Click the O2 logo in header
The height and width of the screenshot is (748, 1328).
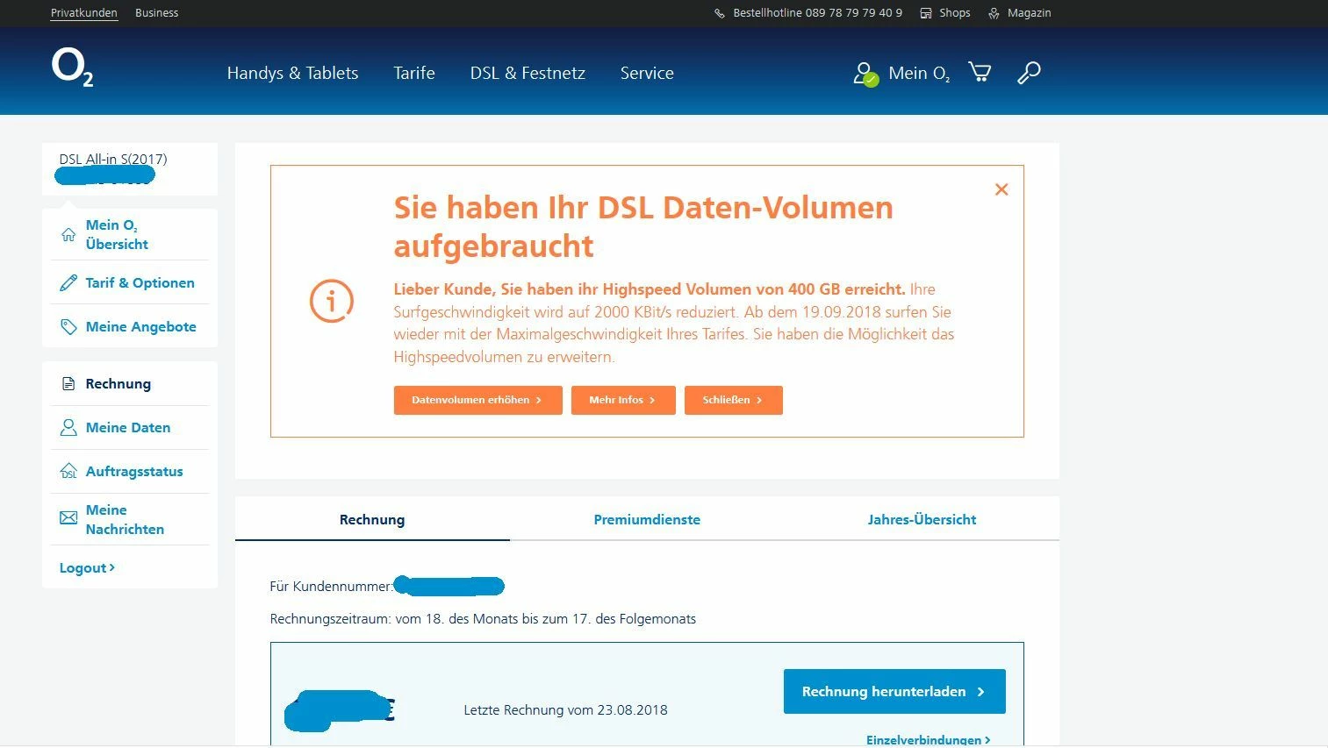point(73,68)
